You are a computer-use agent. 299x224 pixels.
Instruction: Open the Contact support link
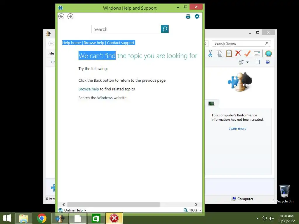121,43
